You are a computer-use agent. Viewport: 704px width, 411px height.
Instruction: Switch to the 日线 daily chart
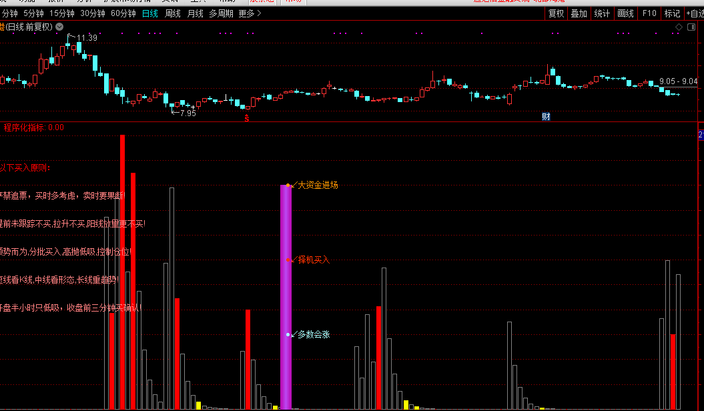click(x=150, y=13)
